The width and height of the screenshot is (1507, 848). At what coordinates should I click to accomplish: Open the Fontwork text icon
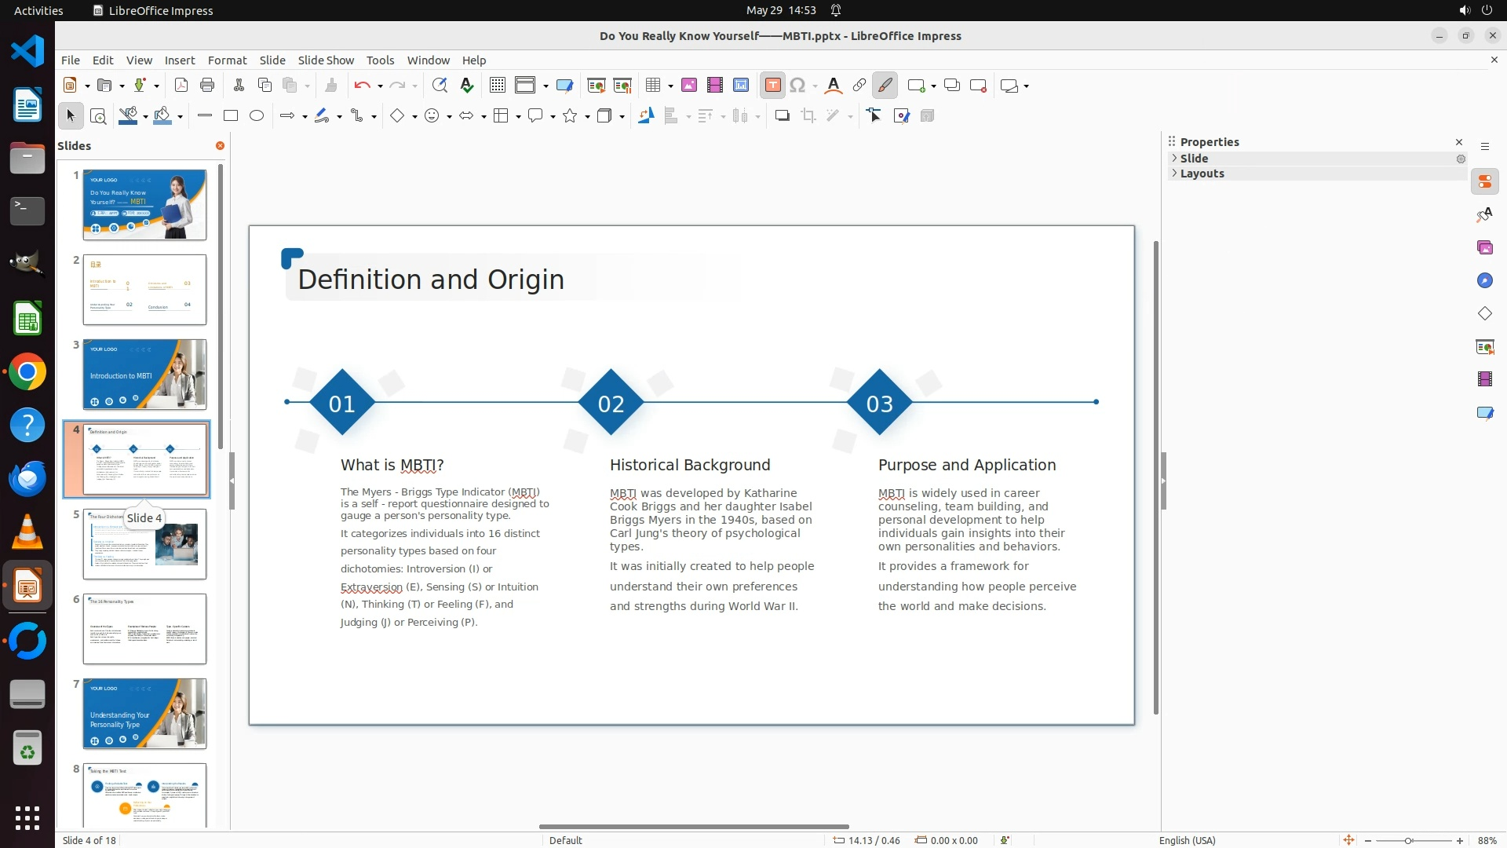coord(834,86)
